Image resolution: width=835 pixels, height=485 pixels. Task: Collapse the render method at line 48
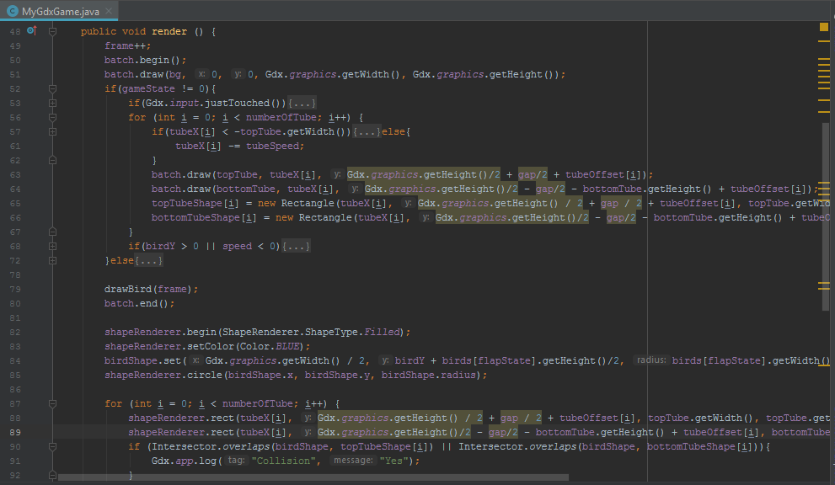click(52, 31)
